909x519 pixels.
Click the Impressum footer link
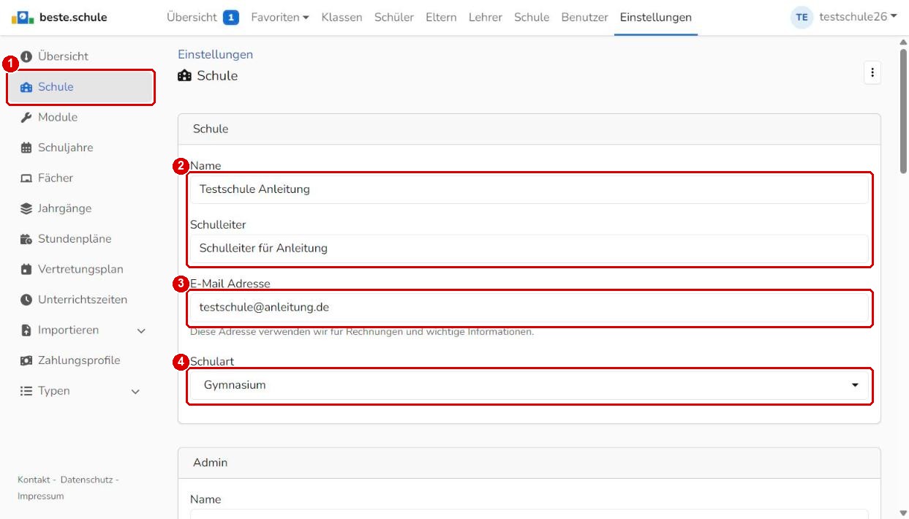coord(41,496)
